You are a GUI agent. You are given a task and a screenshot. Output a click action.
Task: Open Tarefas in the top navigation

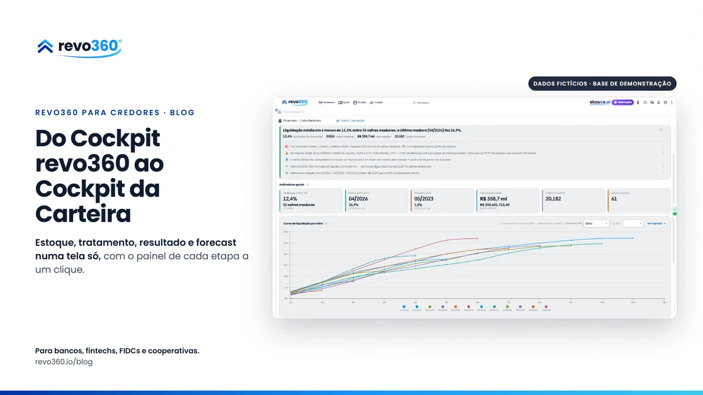[360, 102]
